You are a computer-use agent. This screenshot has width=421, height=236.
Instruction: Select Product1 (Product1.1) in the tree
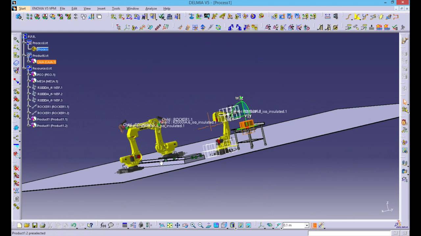point(52,119)
